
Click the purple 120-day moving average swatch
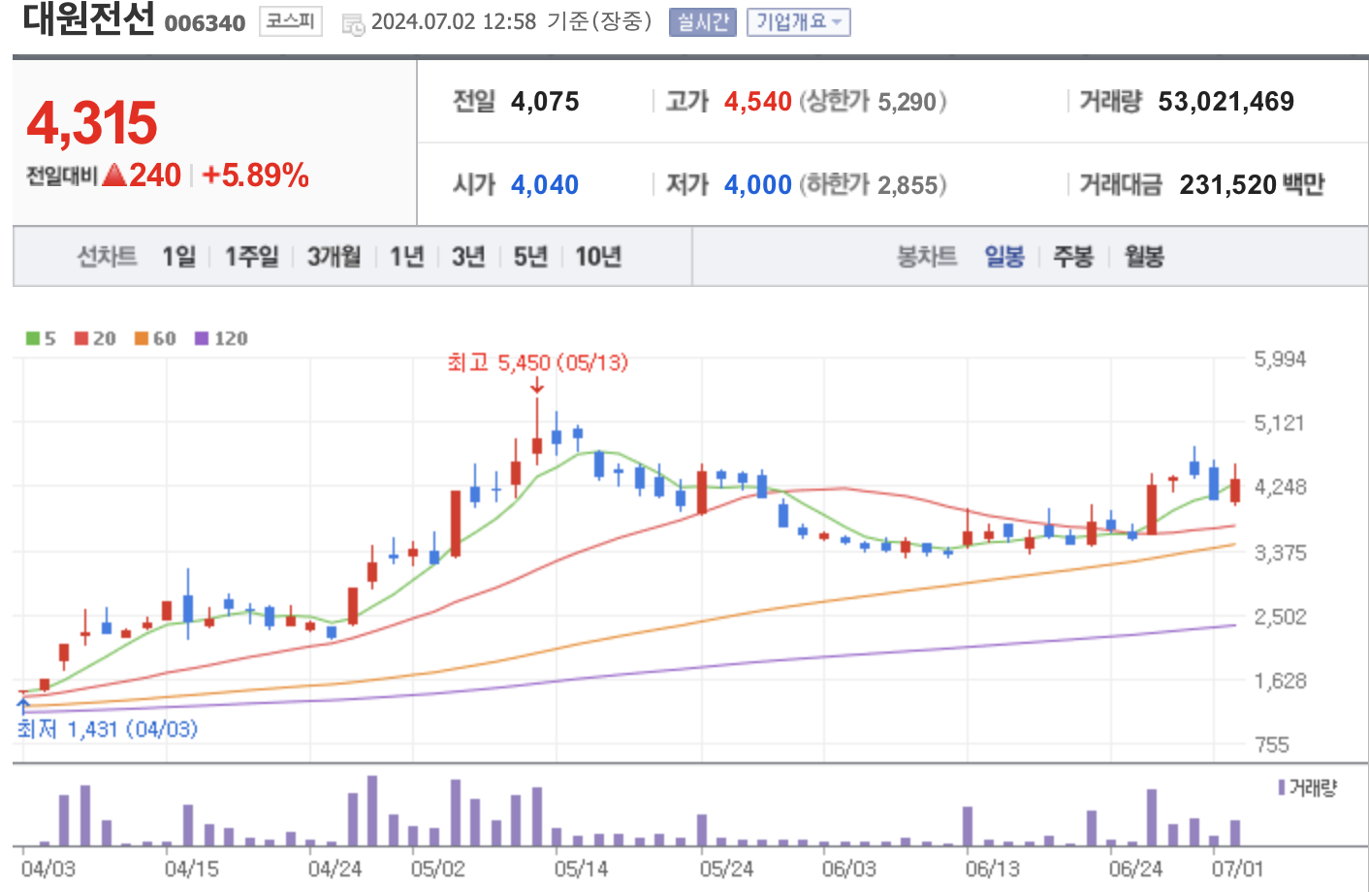[x=202, y=338]
